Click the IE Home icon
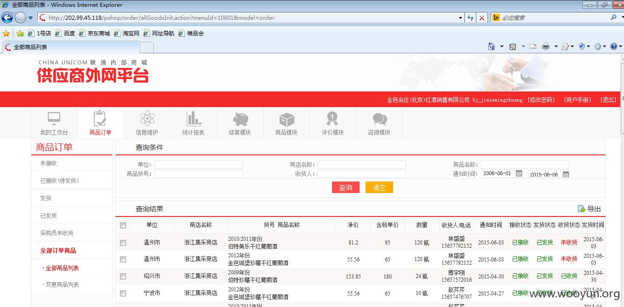This screenshot has height=307, width=624. coord(492,46)
